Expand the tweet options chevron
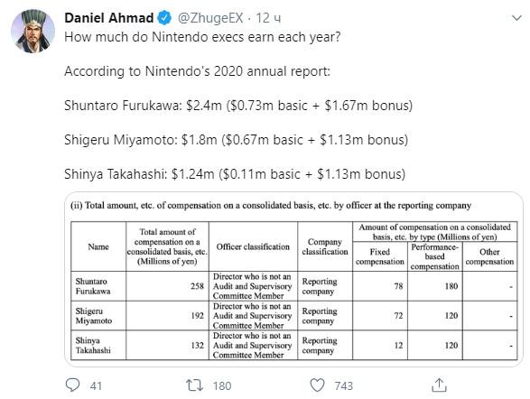530x399 pixels. tap(516, 18)
